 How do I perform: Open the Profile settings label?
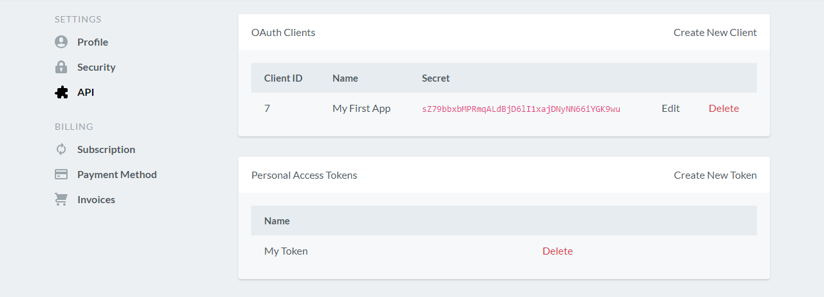click(x=93, y=42)
